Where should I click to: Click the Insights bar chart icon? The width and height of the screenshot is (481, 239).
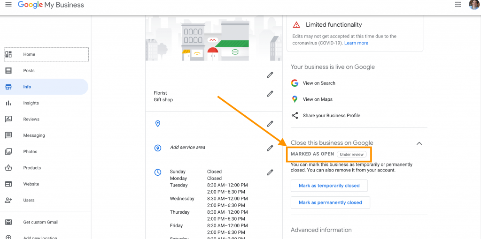coord(8,103)
